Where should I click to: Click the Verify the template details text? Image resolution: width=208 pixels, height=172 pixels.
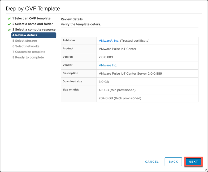[81, 24]
